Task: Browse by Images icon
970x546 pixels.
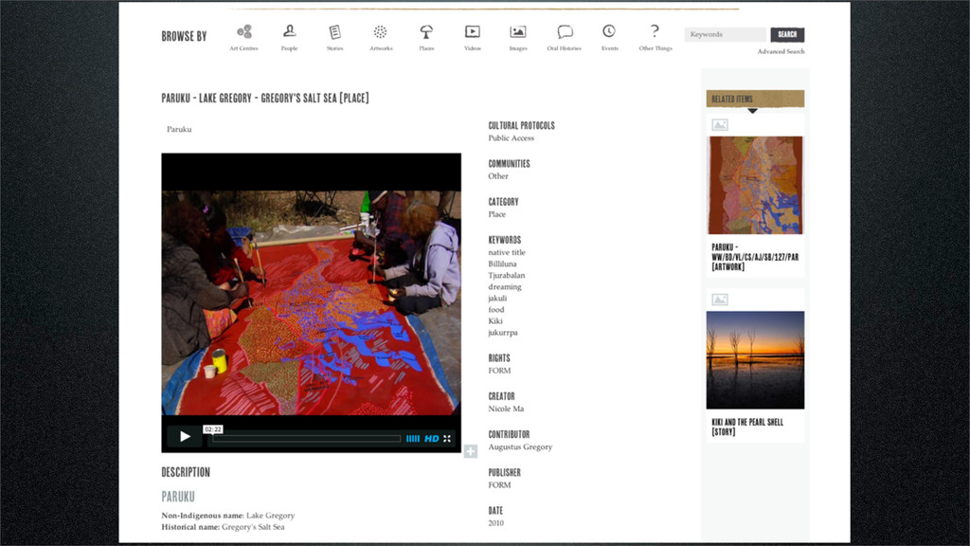Action: click(x=517, y=32)
